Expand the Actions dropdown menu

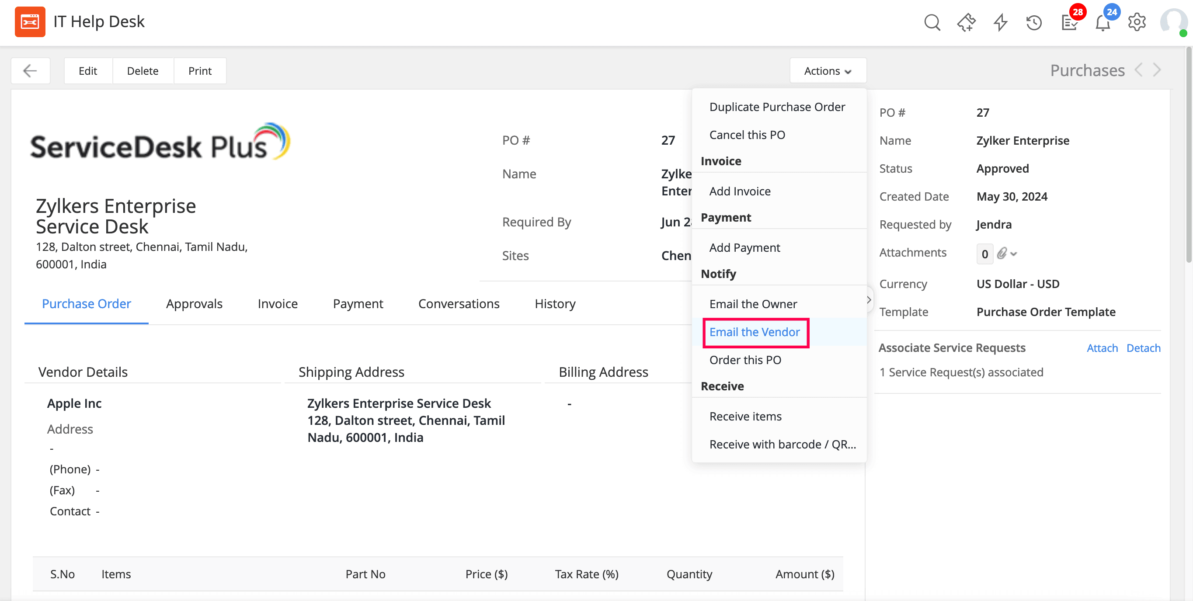point(828,70)
